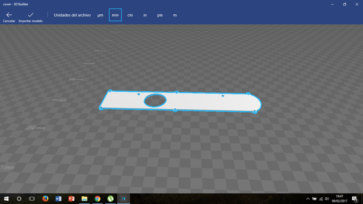Open the Windows Start menu

[6, 198]
